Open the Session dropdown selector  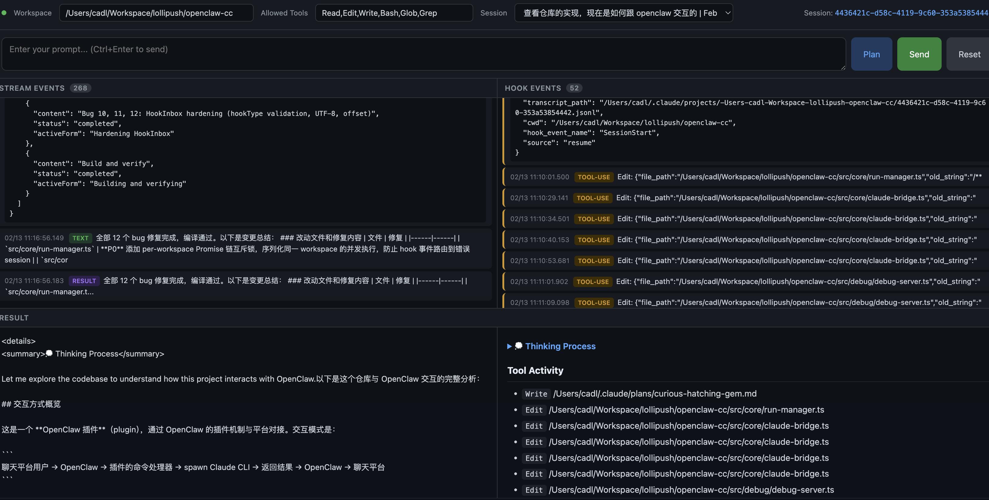(x=620, y=13)
